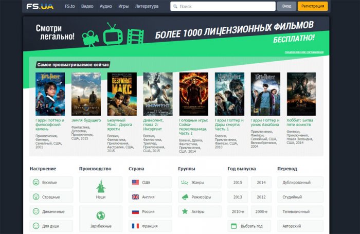
Task: Click Хоббит: Битва пяти воинств title link
Action: coord(300,122)
